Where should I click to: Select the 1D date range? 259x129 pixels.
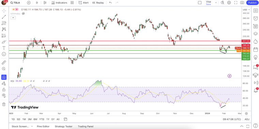(13, 119)
